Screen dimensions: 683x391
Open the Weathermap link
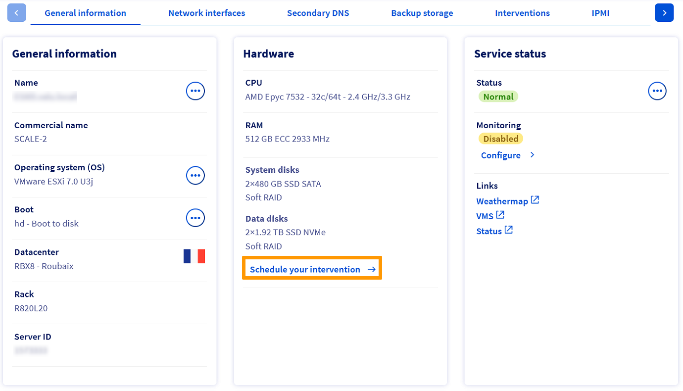click(502, 201)
